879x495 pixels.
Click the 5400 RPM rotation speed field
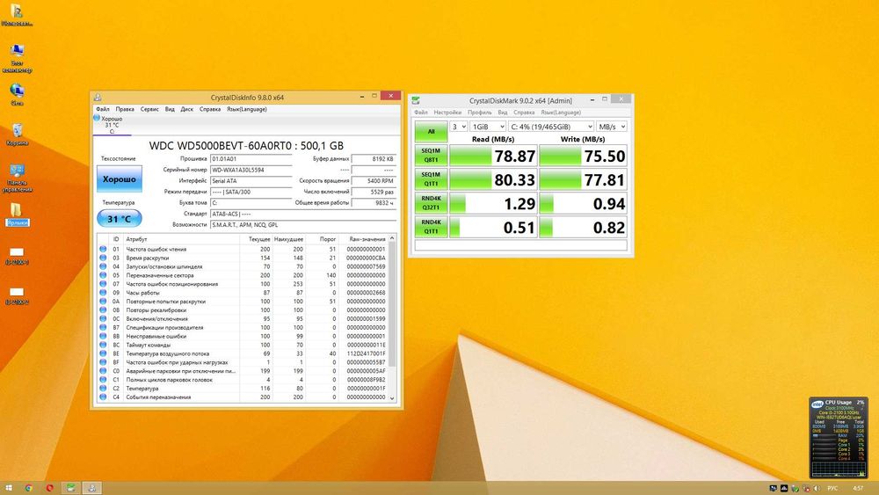[x=374, y=181]
